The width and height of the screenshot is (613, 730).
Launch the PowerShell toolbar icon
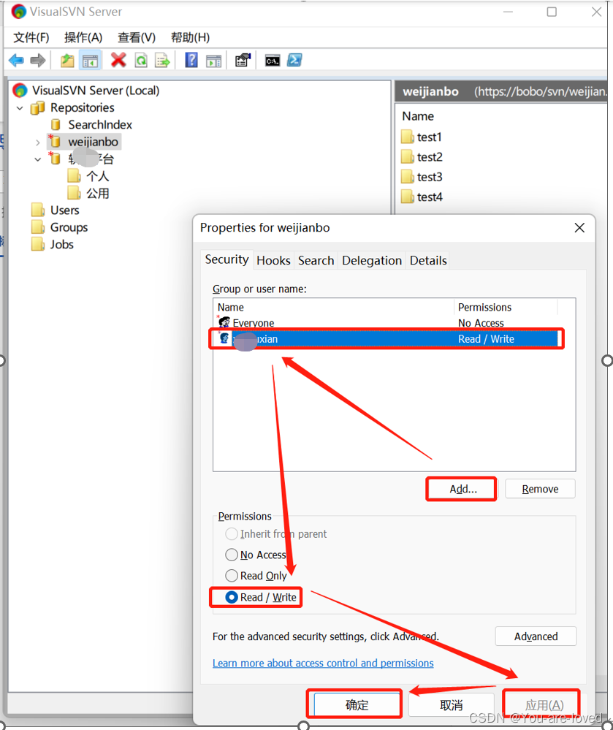(294, 60)
